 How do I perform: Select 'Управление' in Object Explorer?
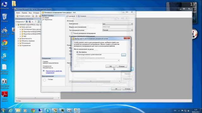[26, 46]
